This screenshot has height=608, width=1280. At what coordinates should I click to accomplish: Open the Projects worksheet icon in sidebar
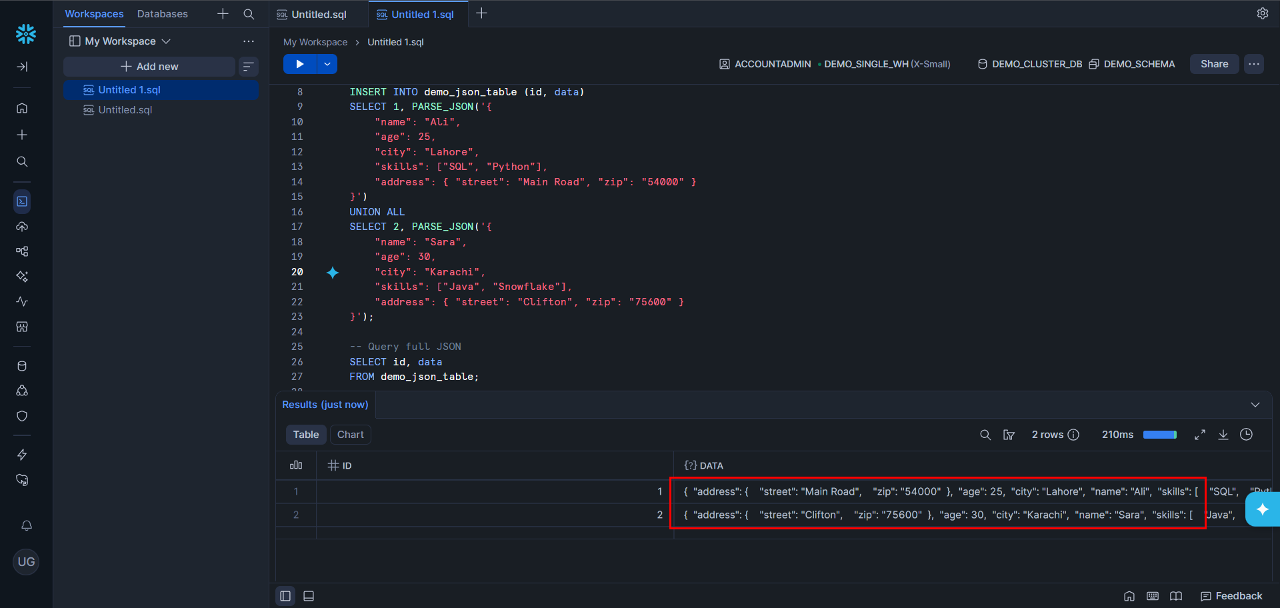point(22,201)
